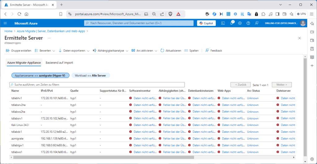Click Aktualisieren to refresh
Viewport: 317px width, 164px height.
pyautogui.click(x=171, y=50)
